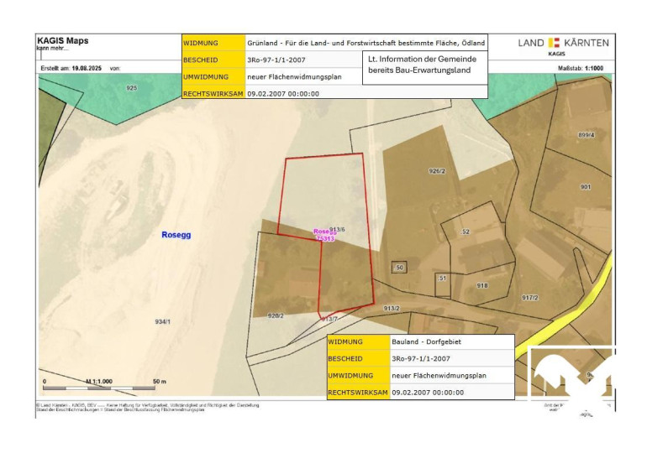647x453 pixels.
Task: Click the Grünland WIDMUNG row in top table
Action: [366, 42]
